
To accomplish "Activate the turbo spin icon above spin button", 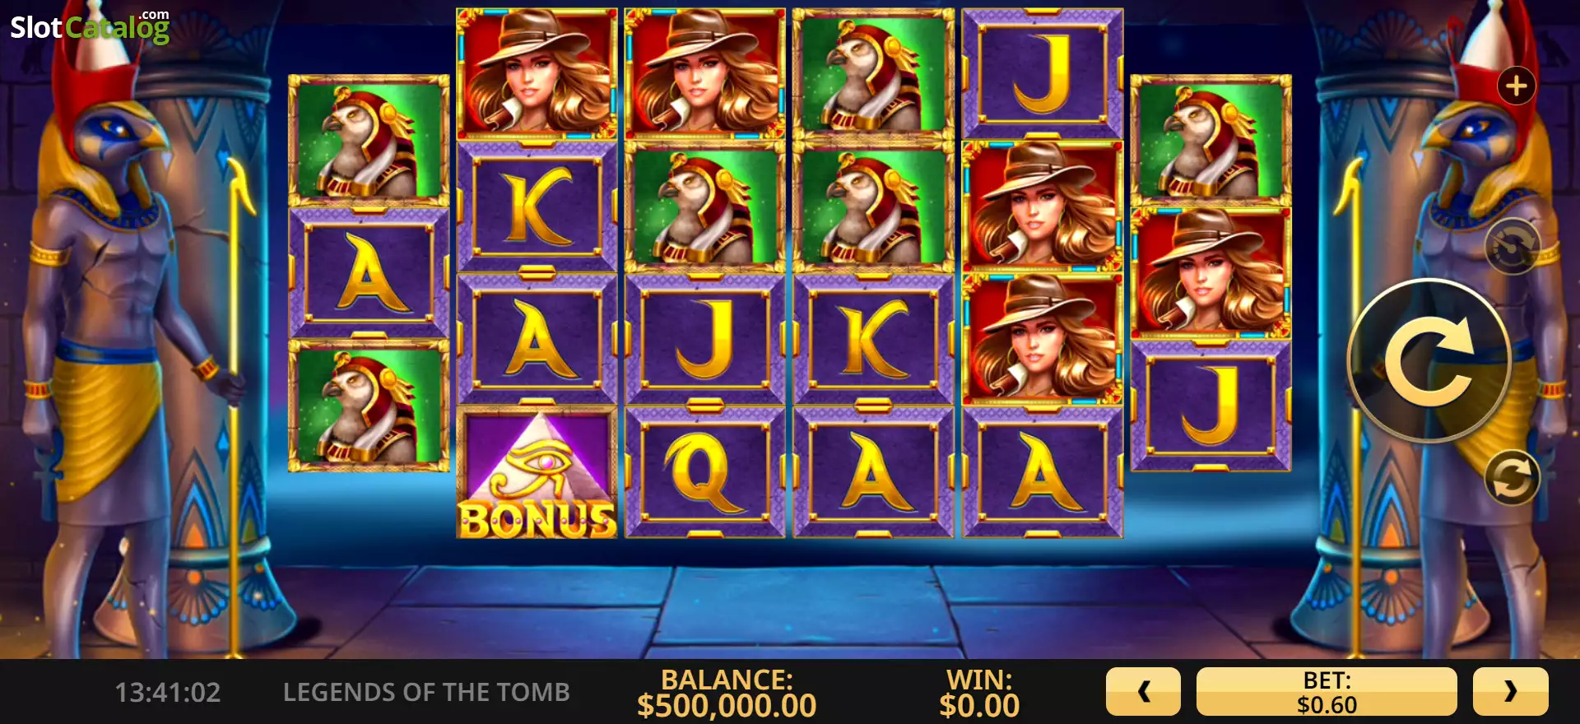I will 1512,246.
